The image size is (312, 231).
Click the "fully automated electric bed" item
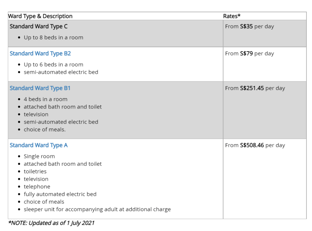click(60, 194)
